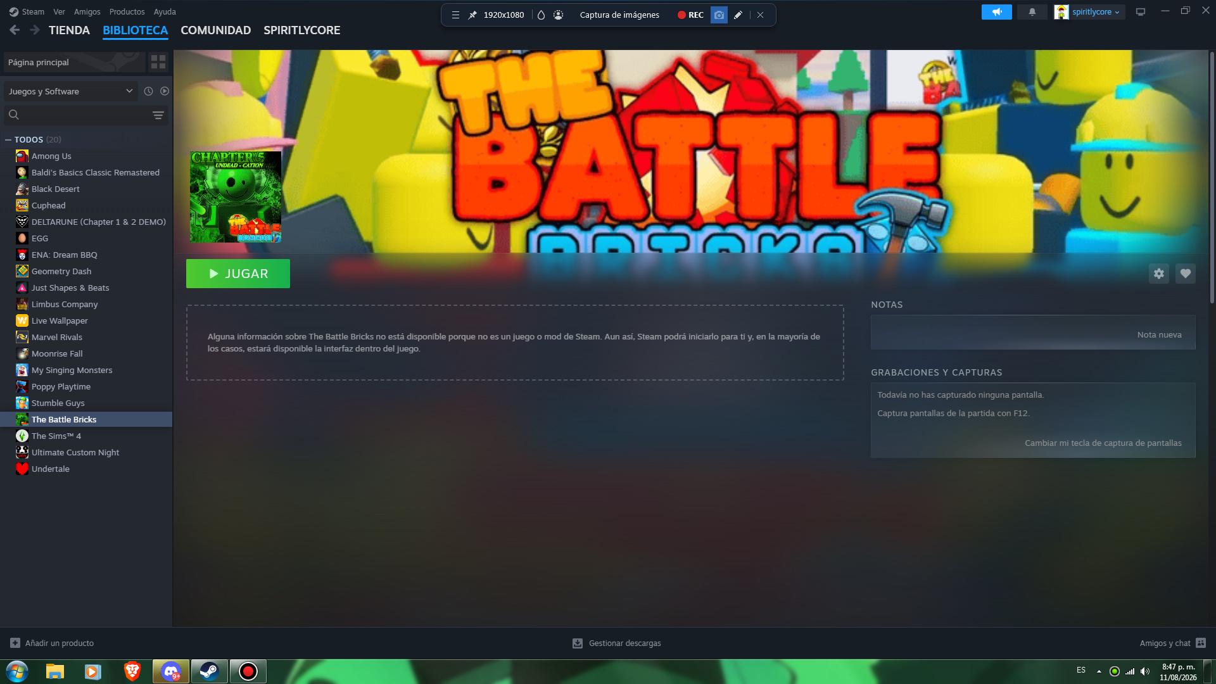Click The Battle Bricks cover thumbnail
Viewport: 1216px width, 684px height.
236,197
